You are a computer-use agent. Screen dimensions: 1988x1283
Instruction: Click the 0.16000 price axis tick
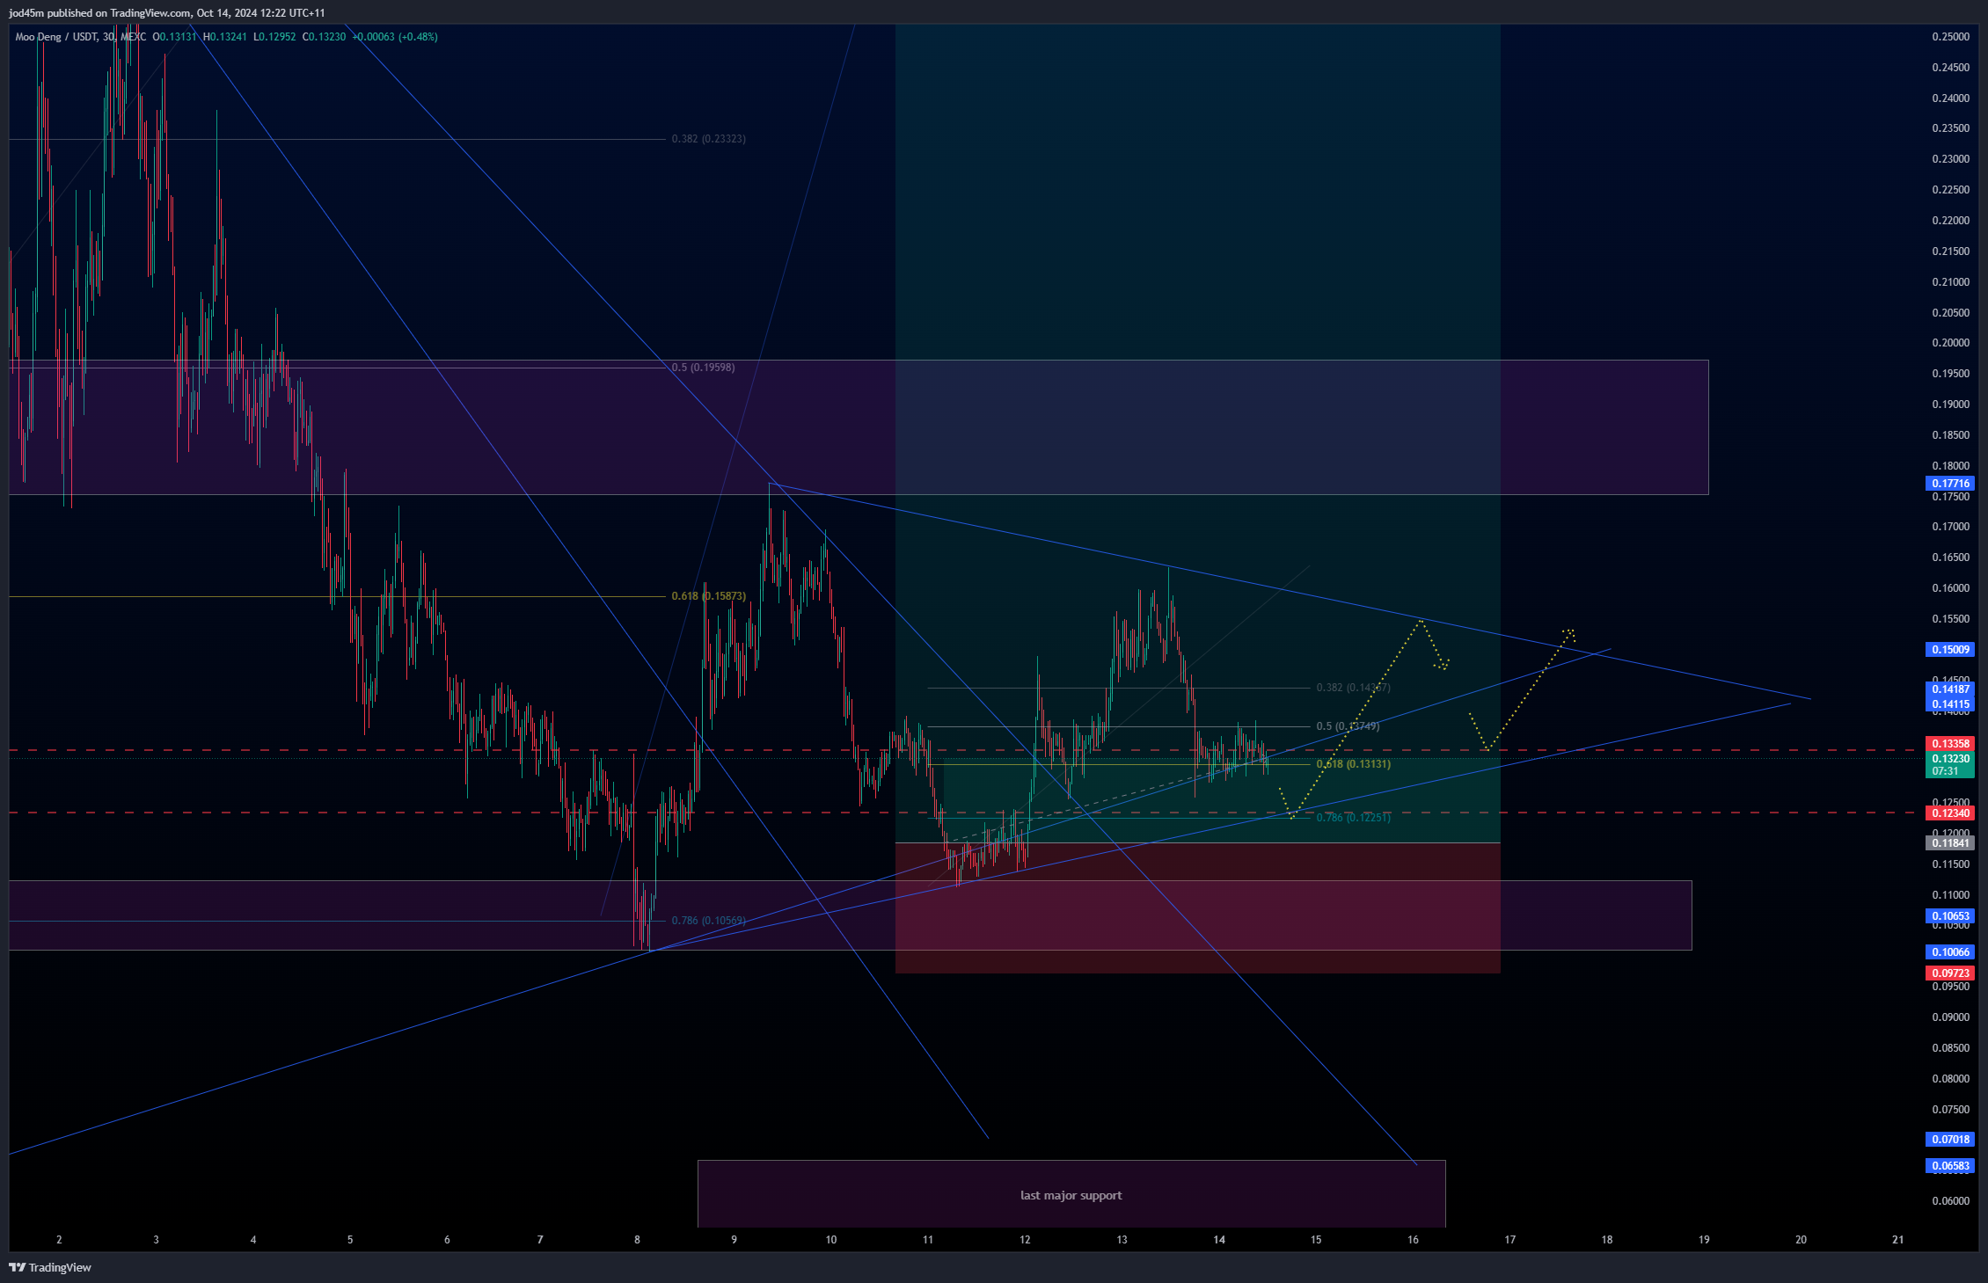point(1950,588)
